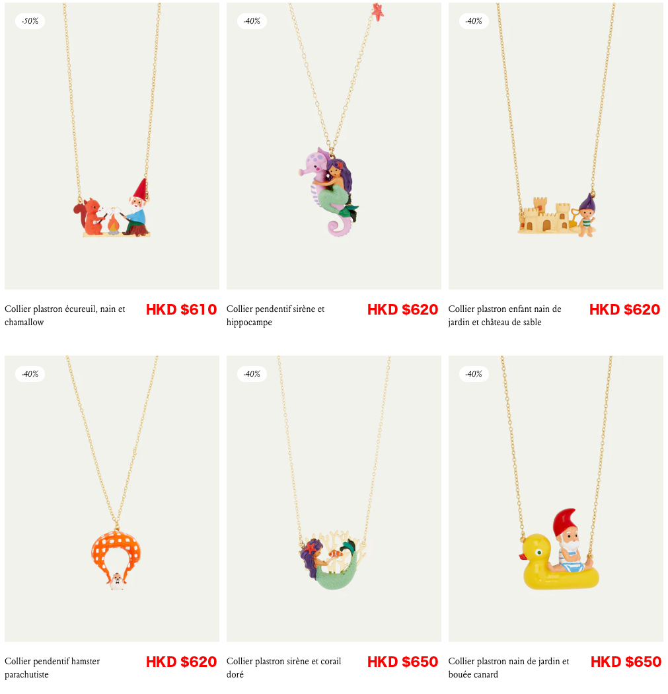The image size is (668, 694).
Task: Open "Collier plastron enfant nain de jardin" link
Action: [x=505, y=315]
